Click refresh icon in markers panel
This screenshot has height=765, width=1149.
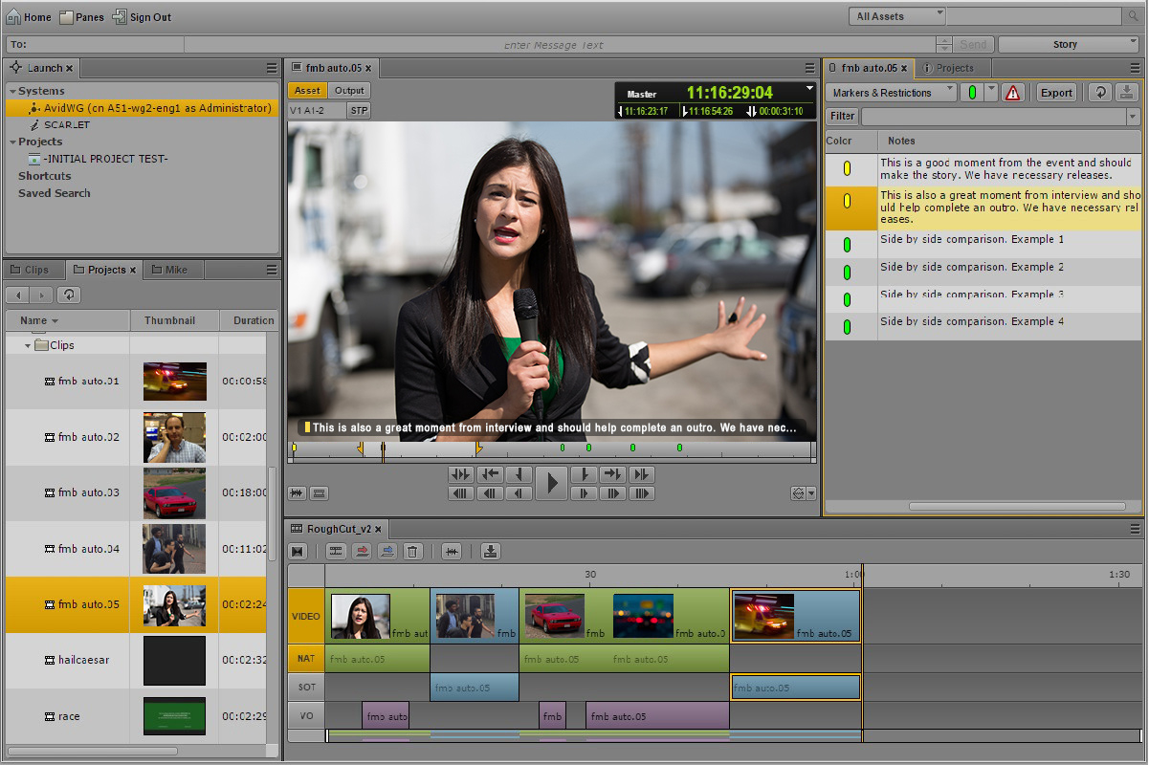coord(1100,93)
